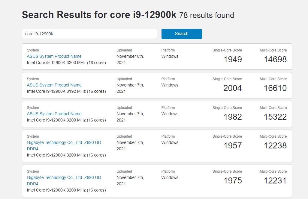308x199 pixels.
Task: Select the single-core score 1975
Action: coord(233,181)
